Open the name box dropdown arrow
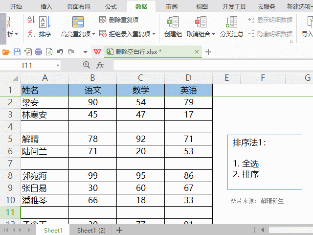Image resolution: width=313 pixels, height=235 pixels. (x=58, y=65)
